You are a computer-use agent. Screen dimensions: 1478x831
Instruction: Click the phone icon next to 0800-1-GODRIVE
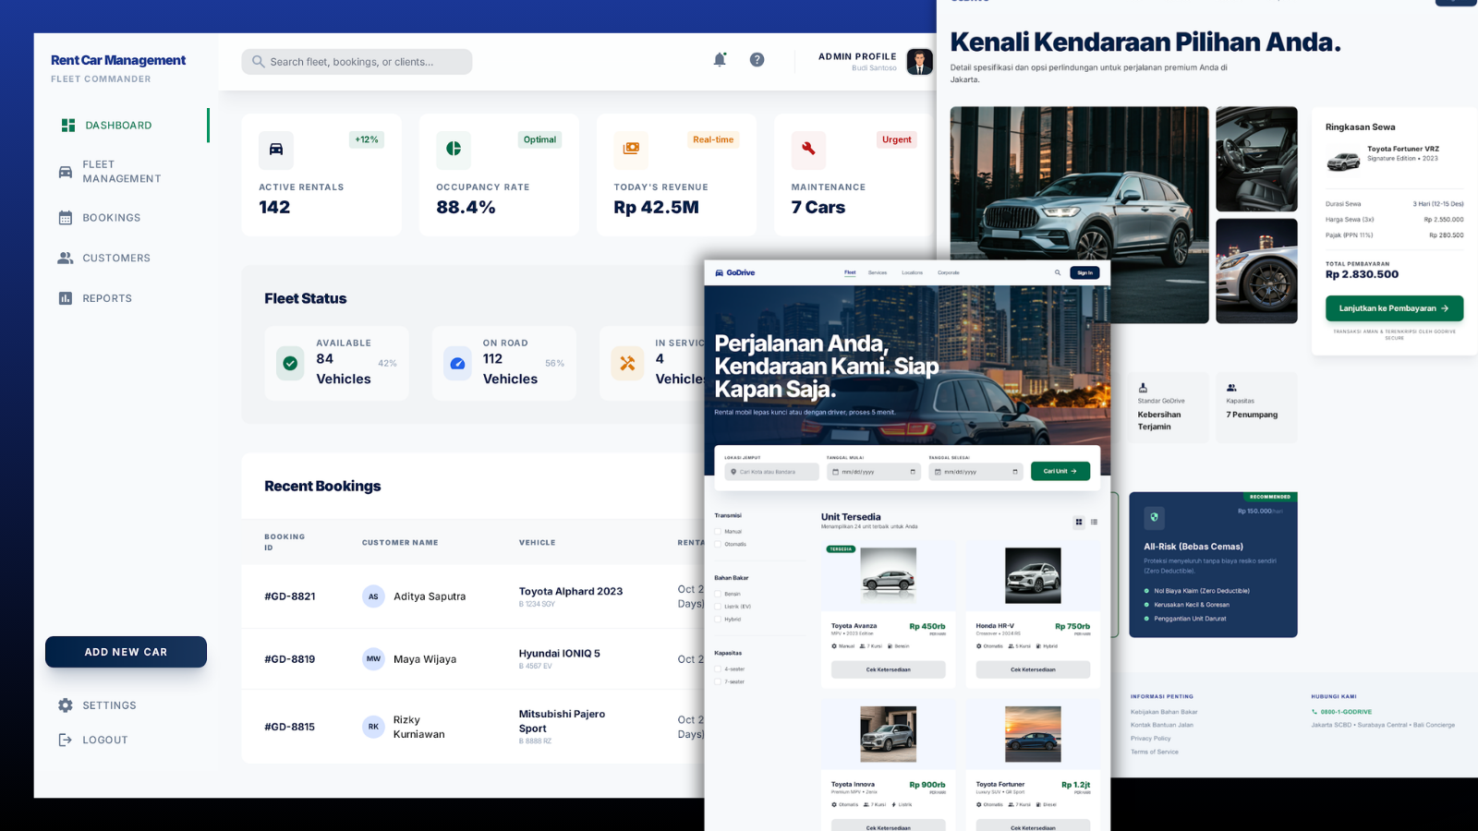(1314, 712)
